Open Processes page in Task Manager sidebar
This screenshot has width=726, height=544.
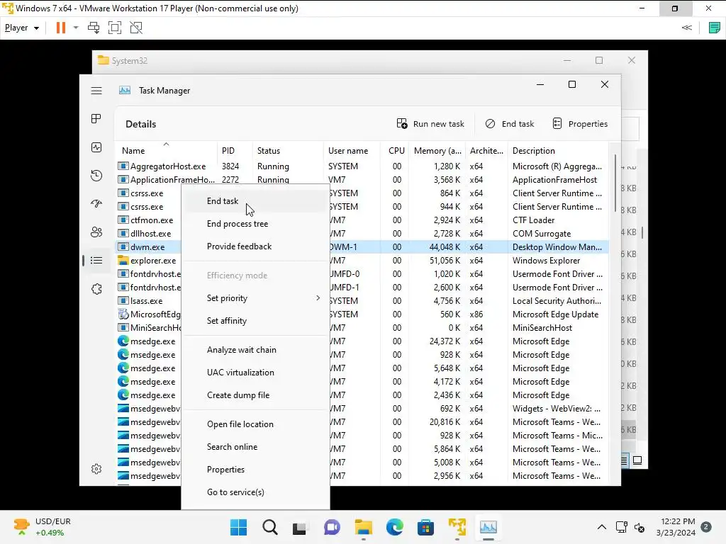tap(96, 119)
